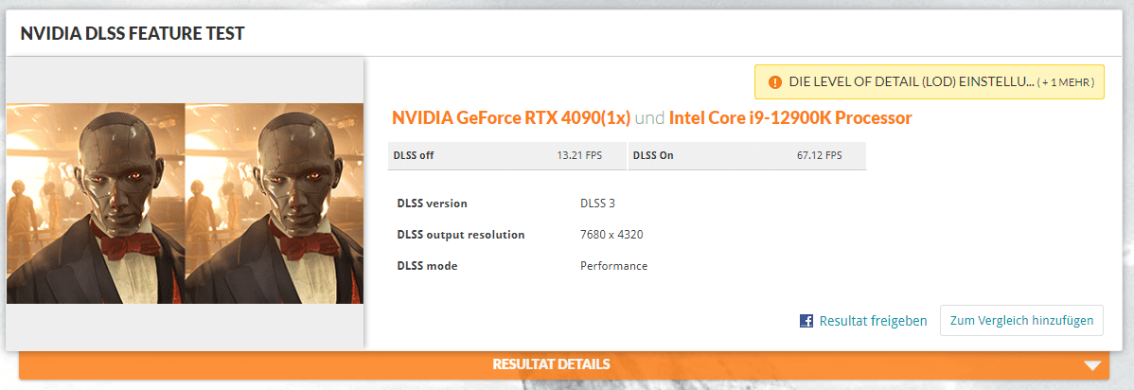Click the 7680 x 4320 value
This screenshot has width=1134, height=390.
click(x=611, y=235)
